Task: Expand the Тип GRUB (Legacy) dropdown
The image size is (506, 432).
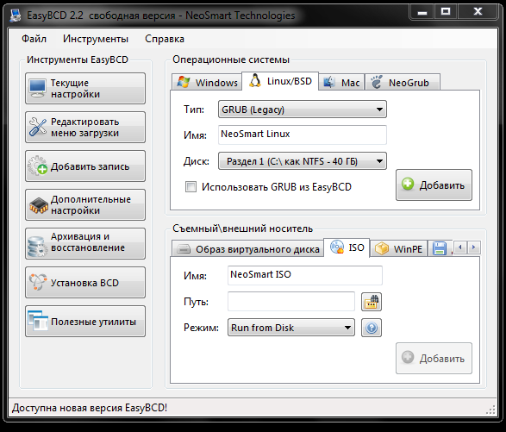Action: pyautogui.click(x=303, y=110)
